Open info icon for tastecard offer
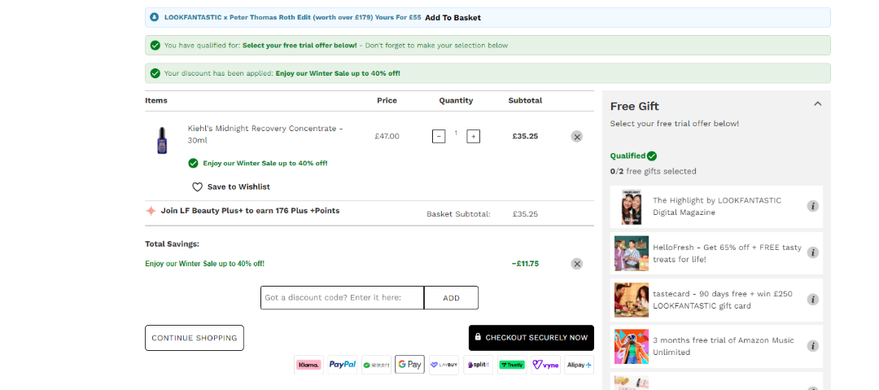Screen dimensions: 879x390 (812, 300)
